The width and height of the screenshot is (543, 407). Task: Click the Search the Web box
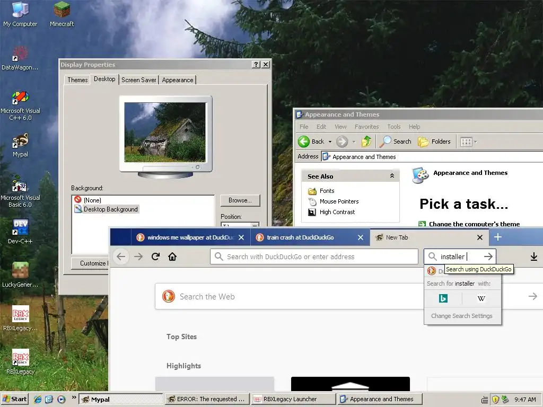click(x=349, y=296)
